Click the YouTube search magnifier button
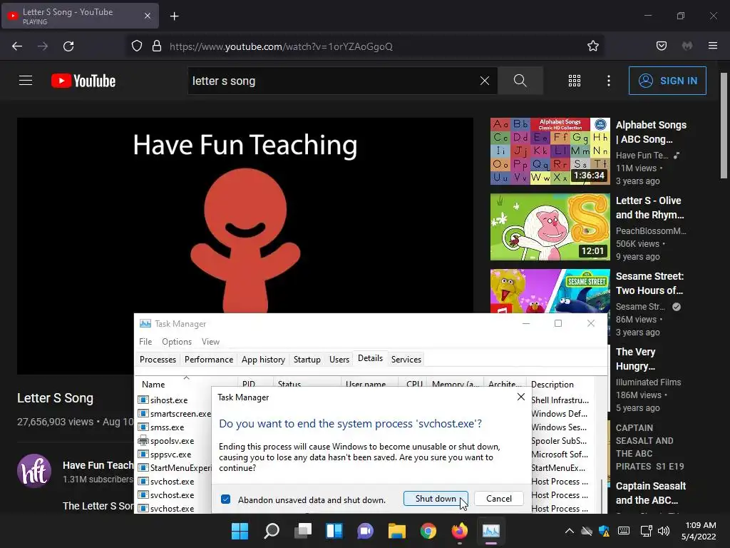Image resolution: width=730 pixels, height=548 pixels. 520,81
